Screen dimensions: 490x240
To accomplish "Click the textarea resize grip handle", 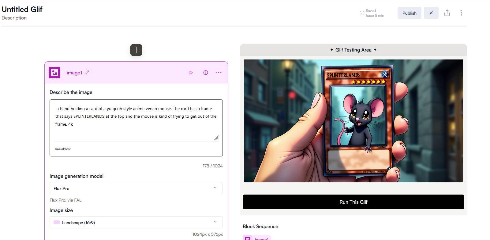I will coord(216,138).
